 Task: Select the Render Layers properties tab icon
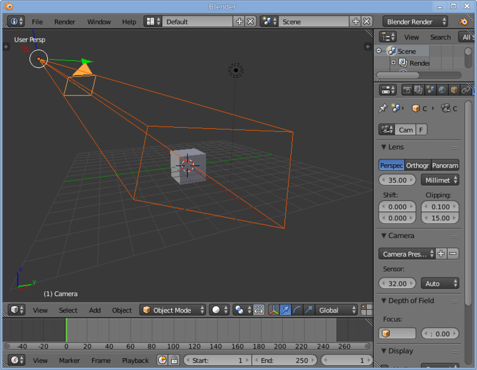tap(419, 90)
